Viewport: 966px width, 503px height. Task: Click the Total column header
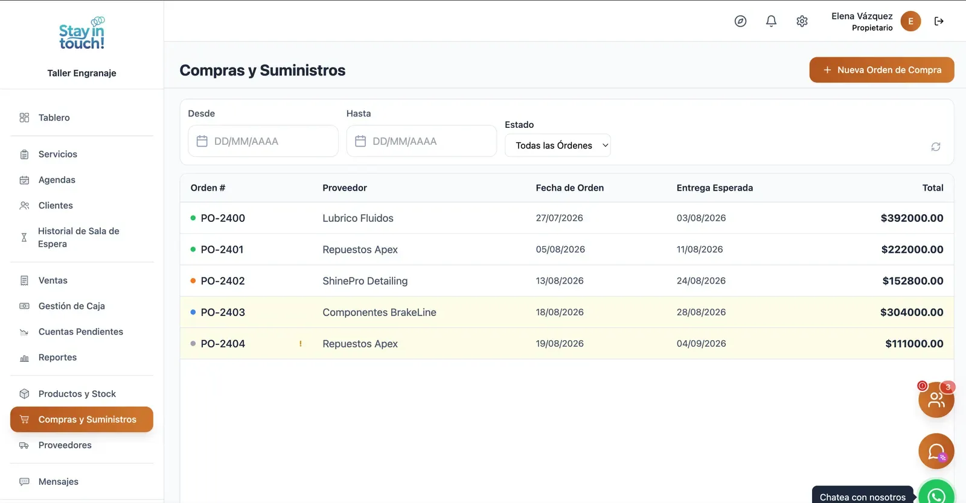933,188
